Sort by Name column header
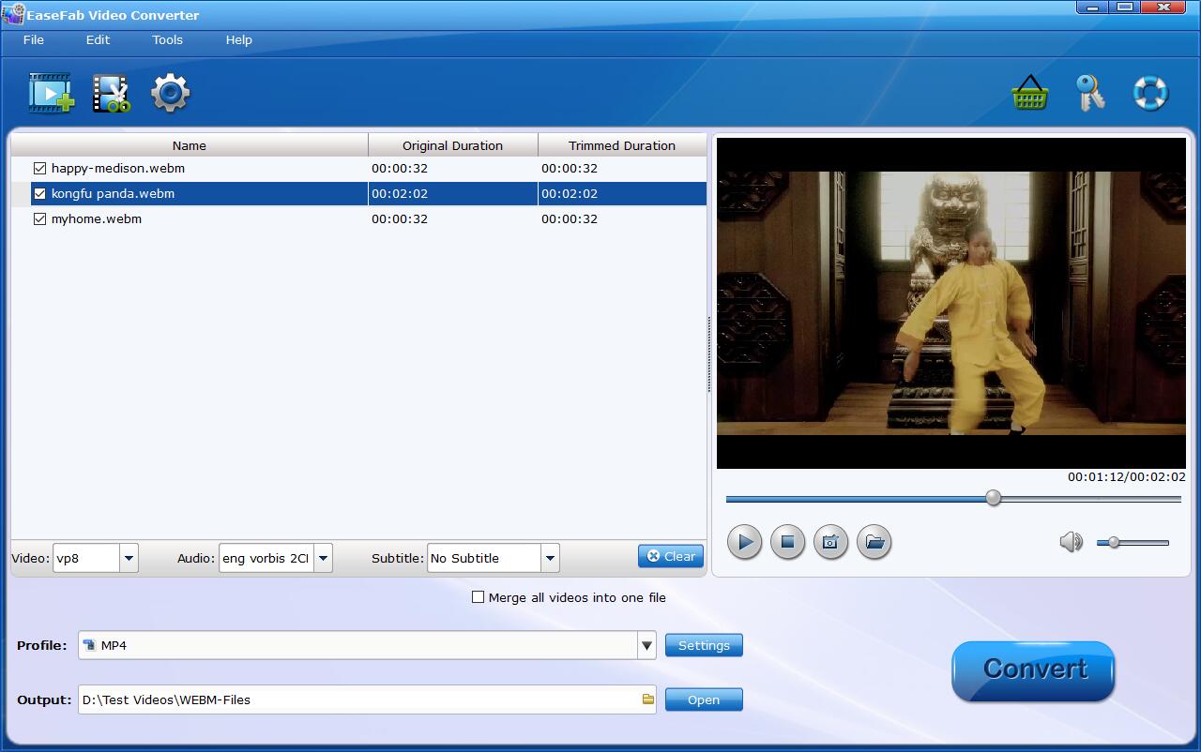1201x752 pixels. [190, 145]
